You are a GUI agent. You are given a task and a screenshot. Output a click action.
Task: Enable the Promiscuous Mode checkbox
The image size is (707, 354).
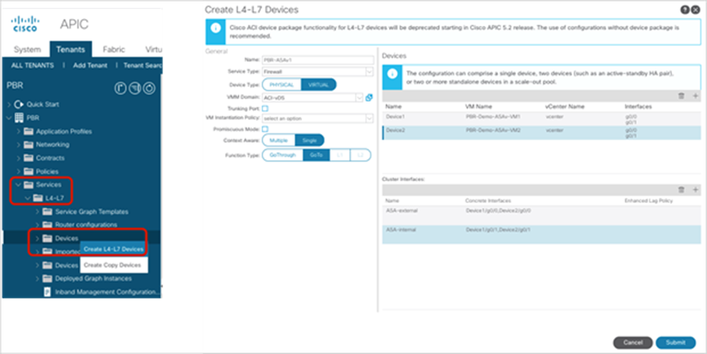pyautogui.click(x=266, y=130)
